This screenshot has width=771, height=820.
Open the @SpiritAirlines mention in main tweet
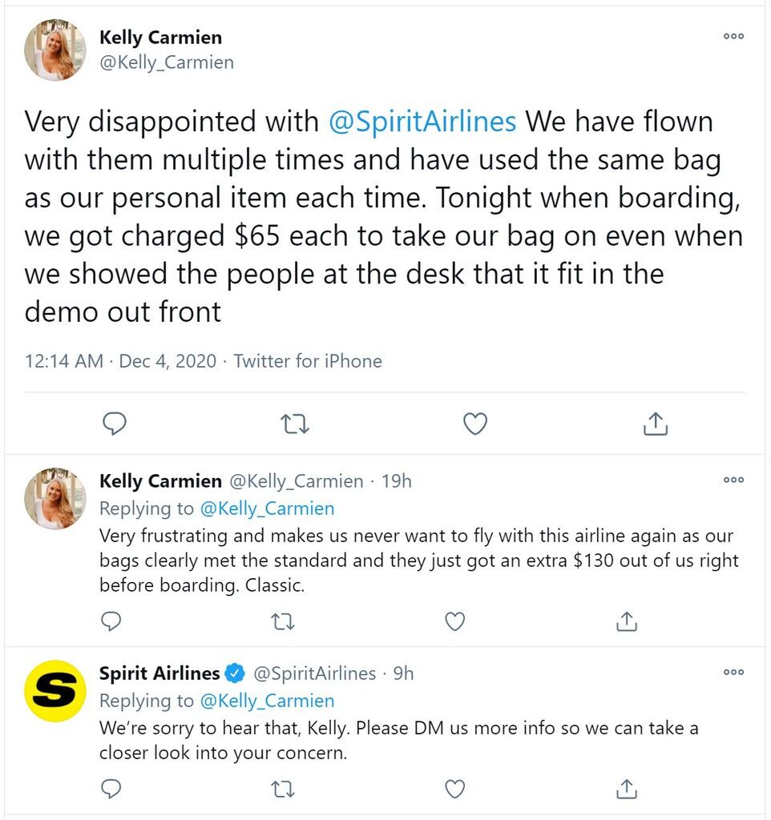(422, 122)
